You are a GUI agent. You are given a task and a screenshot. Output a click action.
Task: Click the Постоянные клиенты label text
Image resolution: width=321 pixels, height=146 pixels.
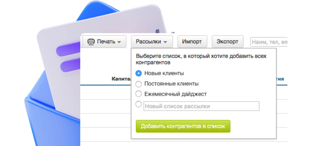(171, 84)
